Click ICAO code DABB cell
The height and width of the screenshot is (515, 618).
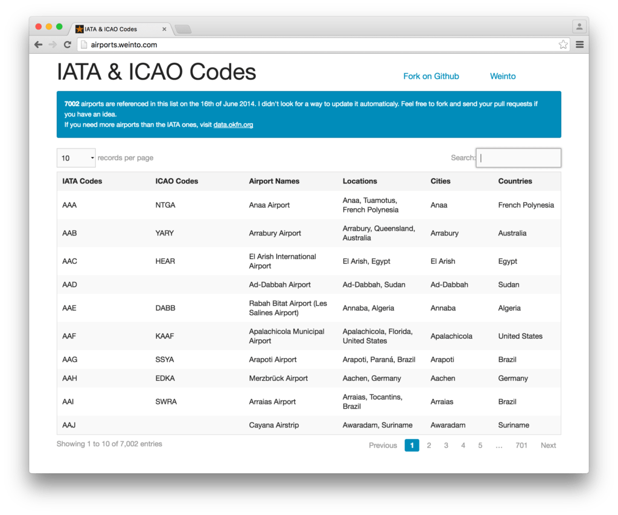pos(165,308)
